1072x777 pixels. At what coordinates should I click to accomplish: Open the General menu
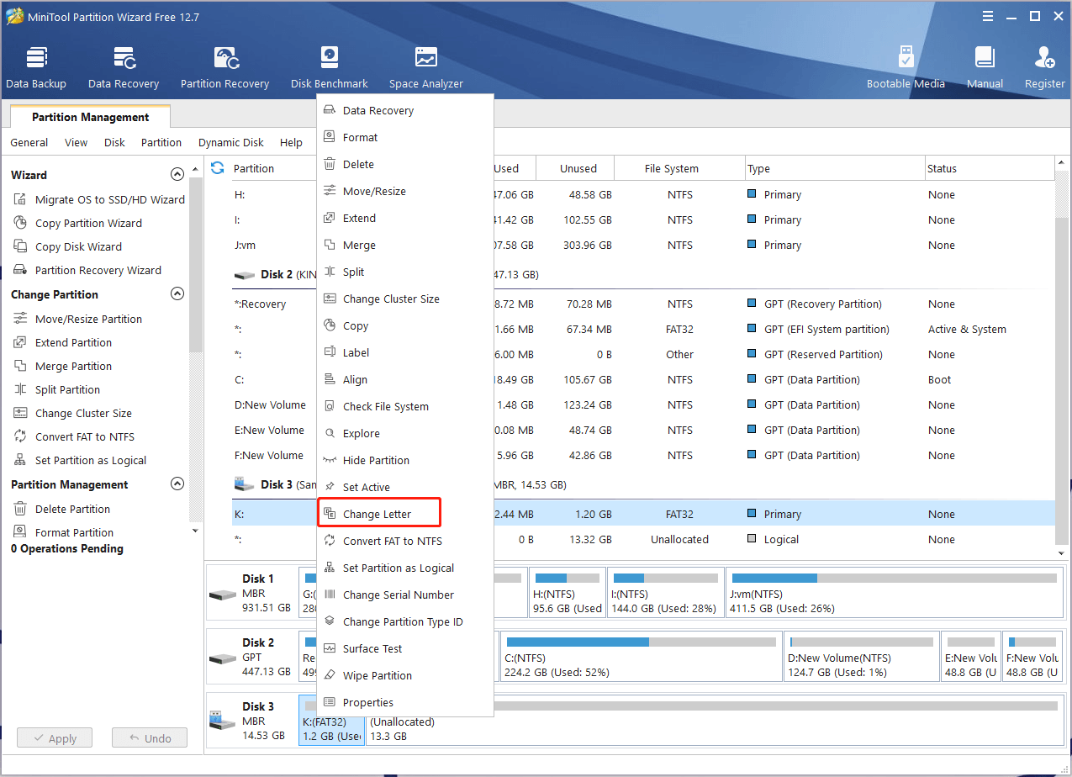click(29, 143)
